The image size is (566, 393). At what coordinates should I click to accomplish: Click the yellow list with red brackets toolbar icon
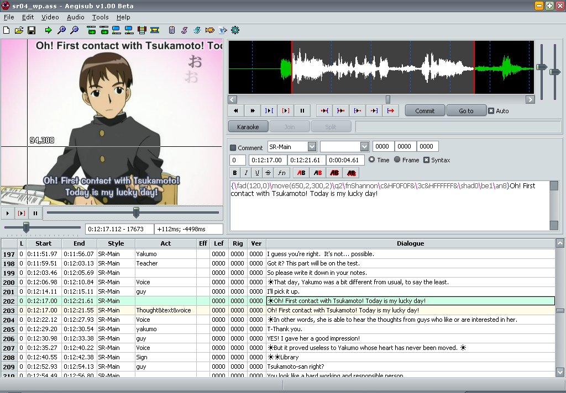(x=142, y=30)
